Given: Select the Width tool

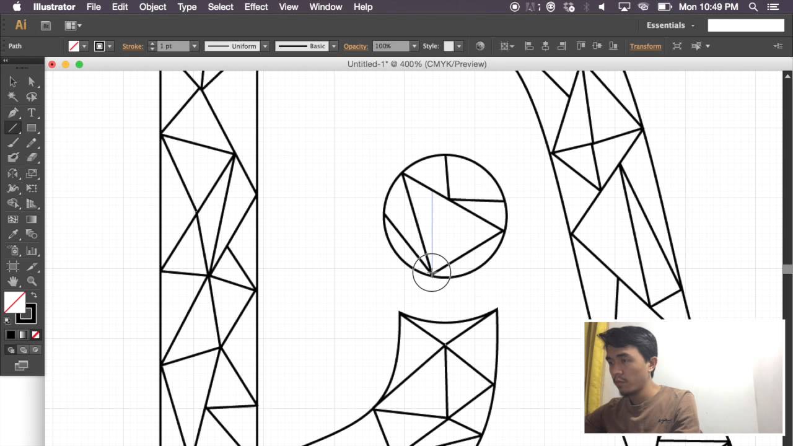Looking at the screenshot, I should 13,188.
